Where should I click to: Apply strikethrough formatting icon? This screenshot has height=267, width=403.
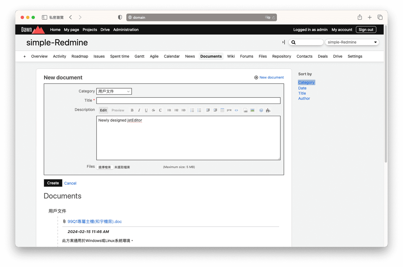point(153,110)
